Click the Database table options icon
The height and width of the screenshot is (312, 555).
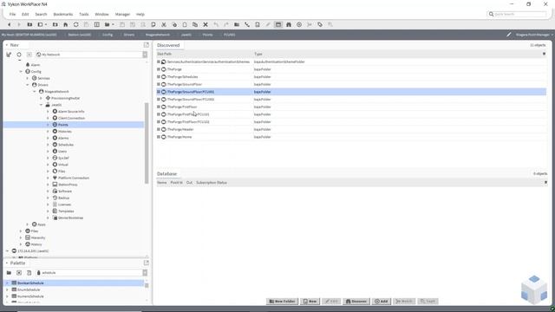point(545,183)
